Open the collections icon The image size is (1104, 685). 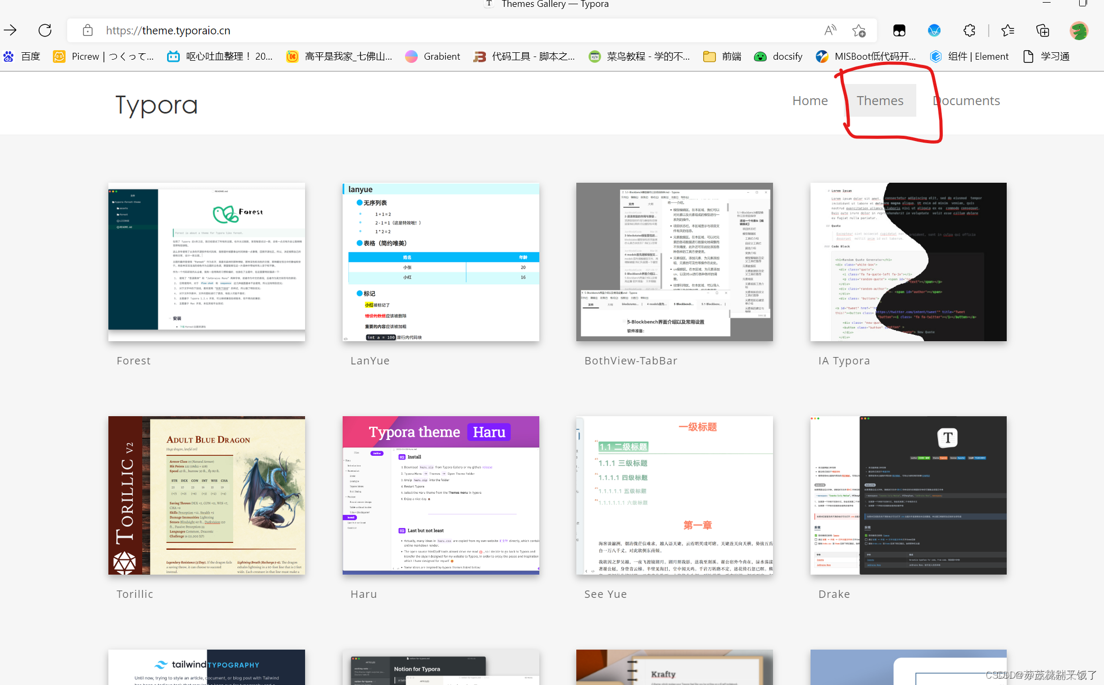click(1043, 30)
